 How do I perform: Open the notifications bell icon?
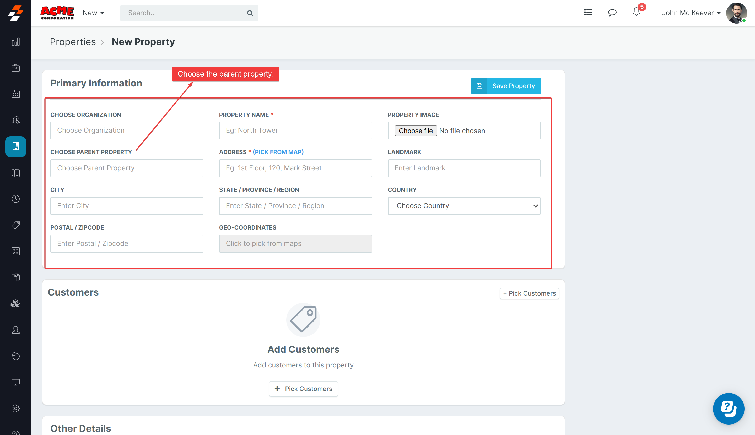pos(636,13)
